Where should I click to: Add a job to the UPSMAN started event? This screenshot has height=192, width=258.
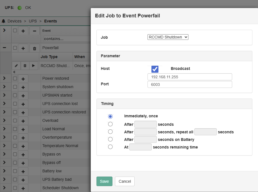click(23, 95)
